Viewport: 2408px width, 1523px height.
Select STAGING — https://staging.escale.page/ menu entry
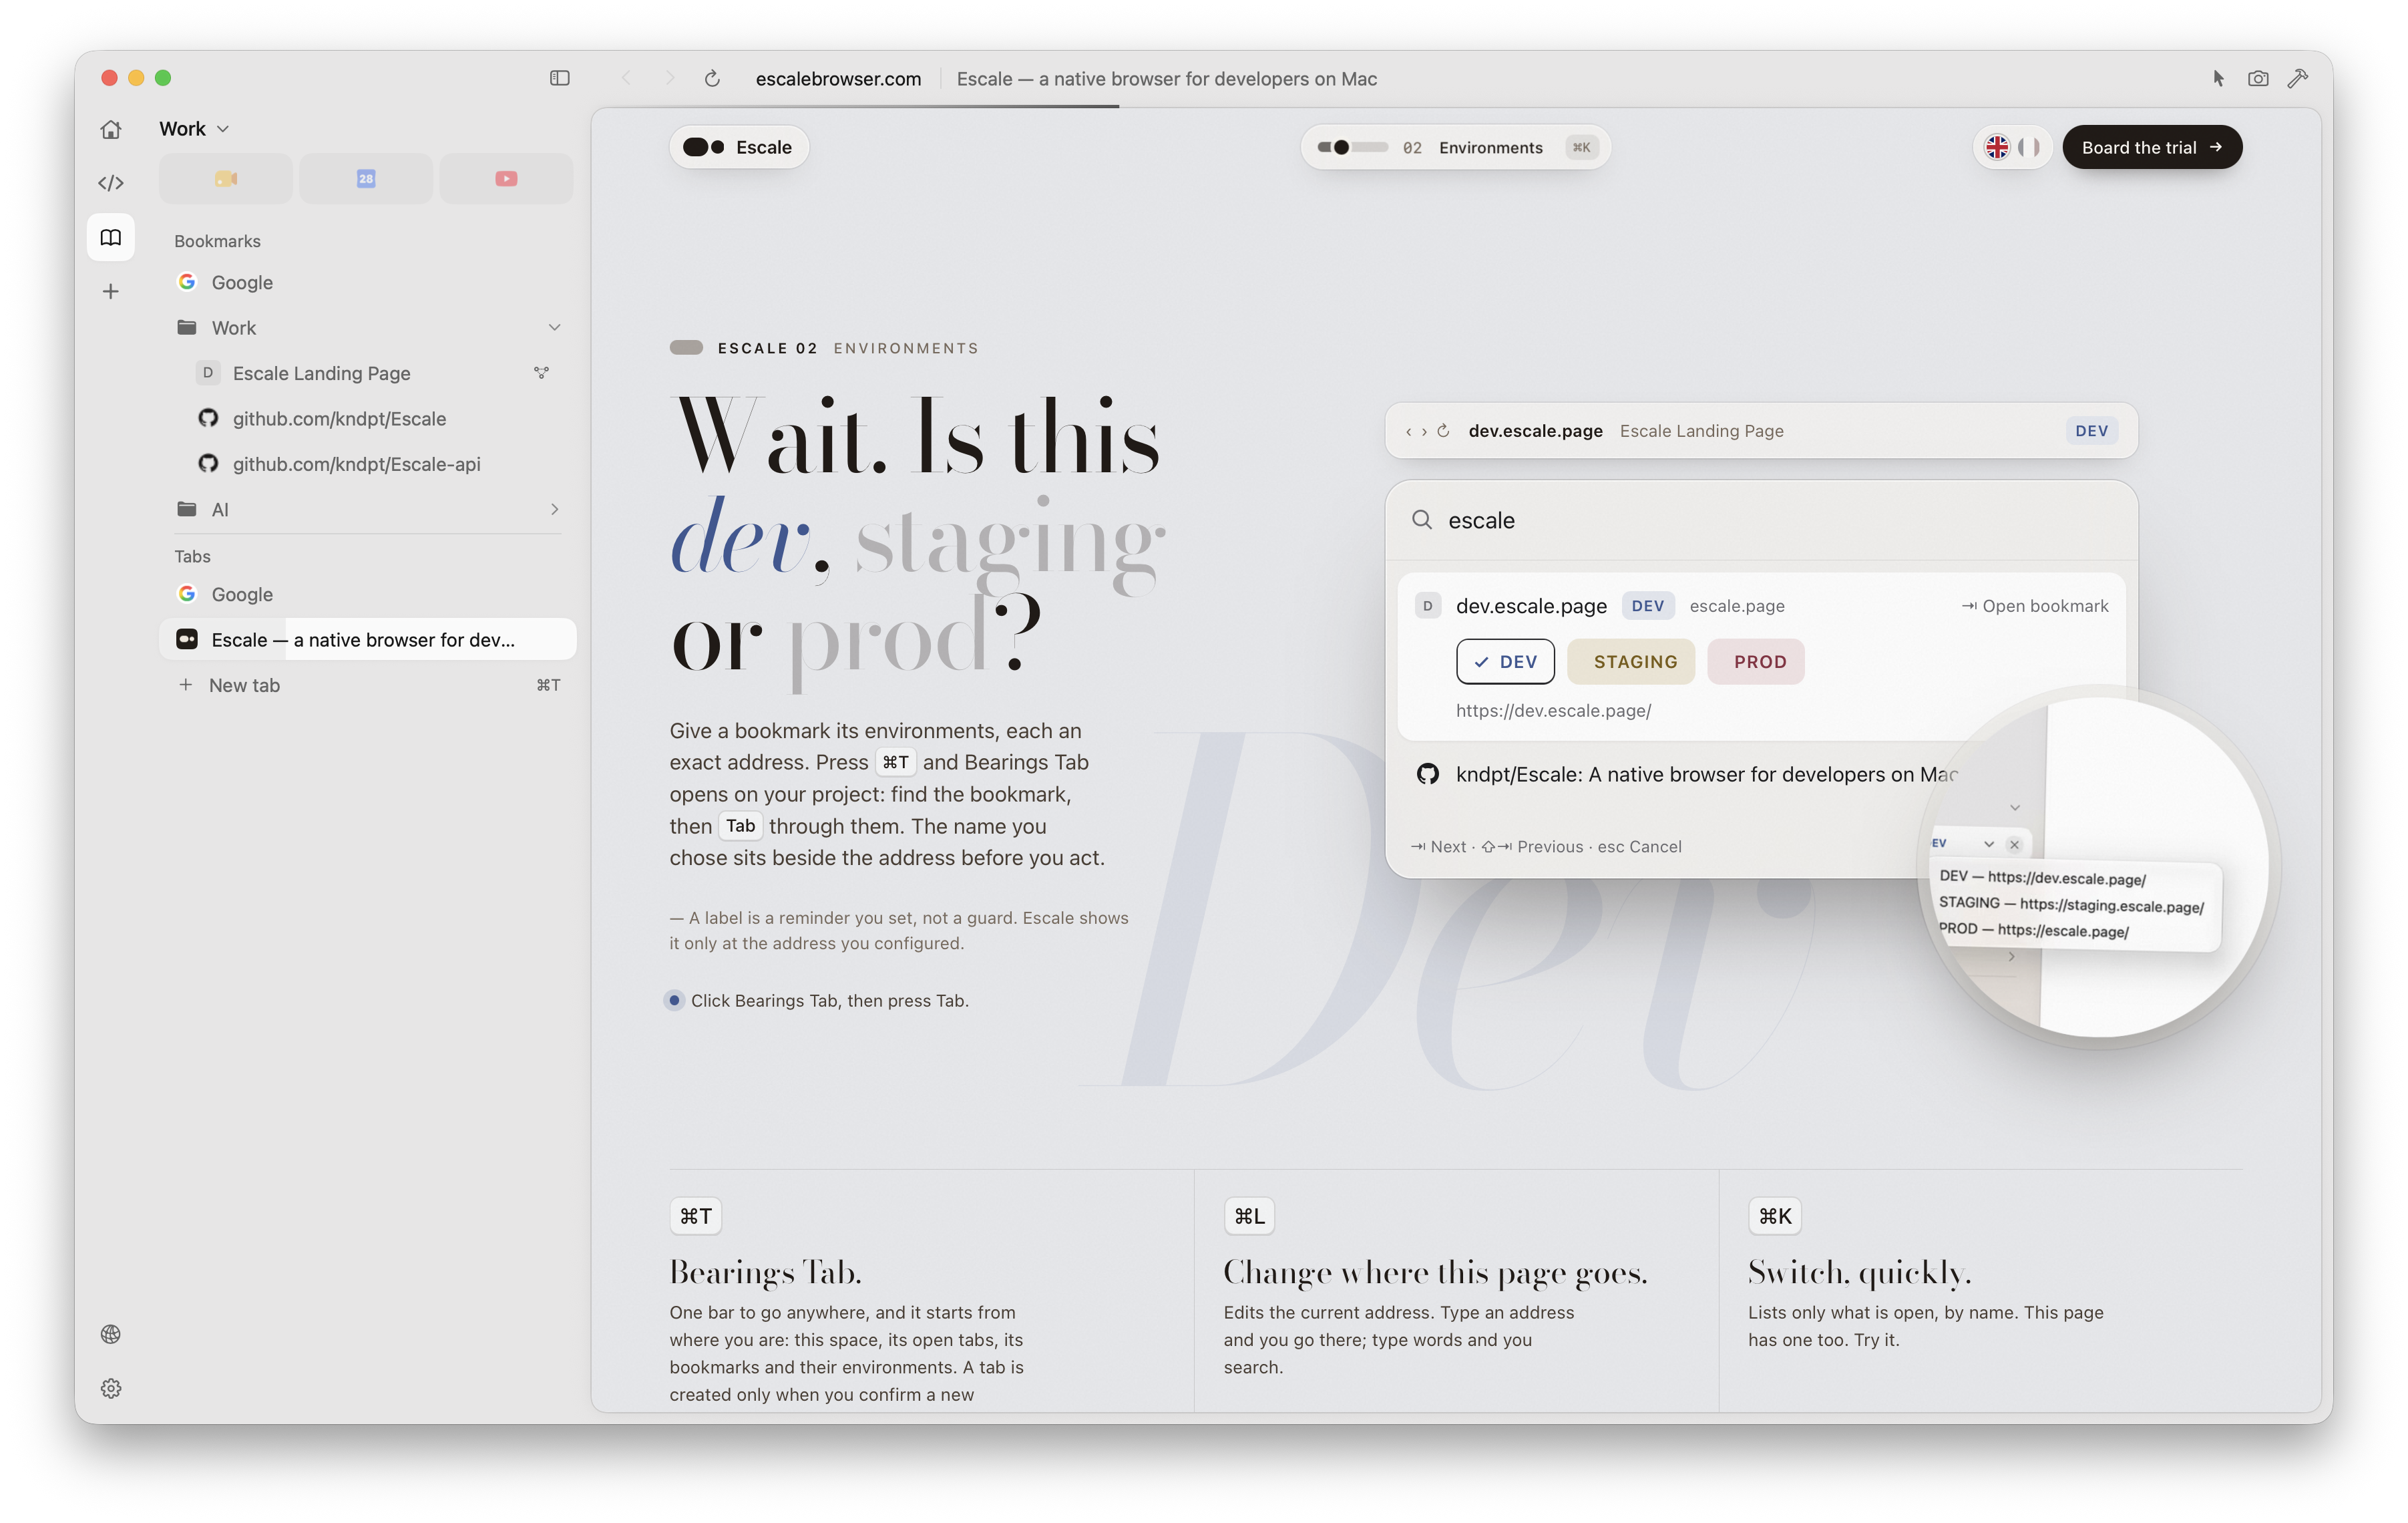click(2071, 905)
